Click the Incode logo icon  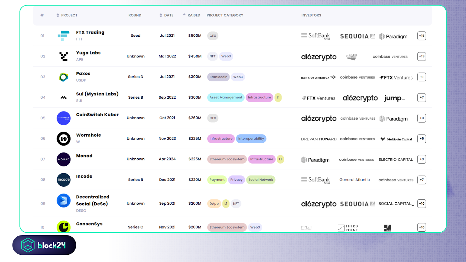63,180
